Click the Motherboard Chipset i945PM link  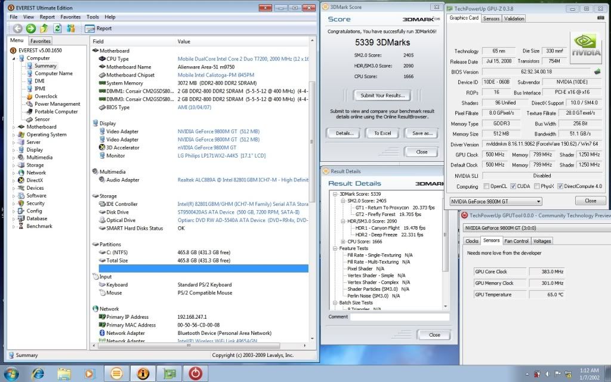(216, 75)
